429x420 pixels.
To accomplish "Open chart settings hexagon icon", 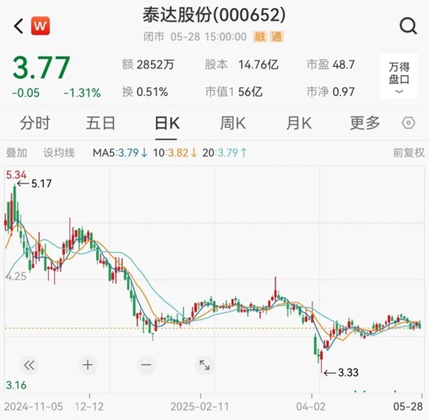I will click(408, 123).
